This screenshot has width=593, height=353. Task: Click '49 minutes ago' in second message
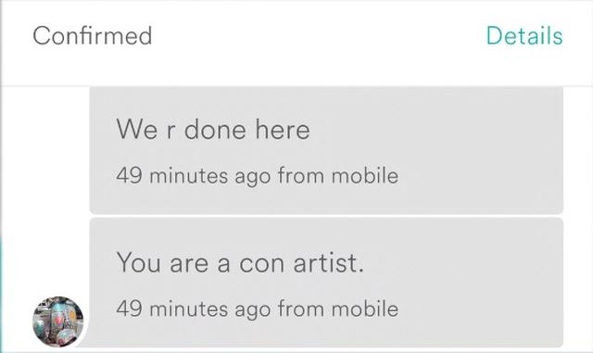pyautogui.click(x=194, y=309)
